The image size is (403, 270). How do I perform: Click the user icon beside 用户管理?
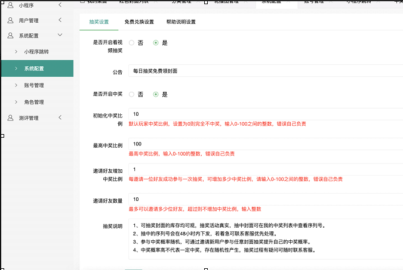pos(11,20)
